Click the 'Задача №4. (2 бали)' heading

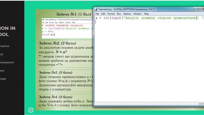pyautogui.click(x=55, y=97)
